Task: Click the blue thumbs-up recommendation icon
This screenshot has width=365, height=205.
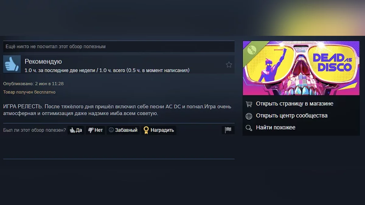Action: coord(12,64)
